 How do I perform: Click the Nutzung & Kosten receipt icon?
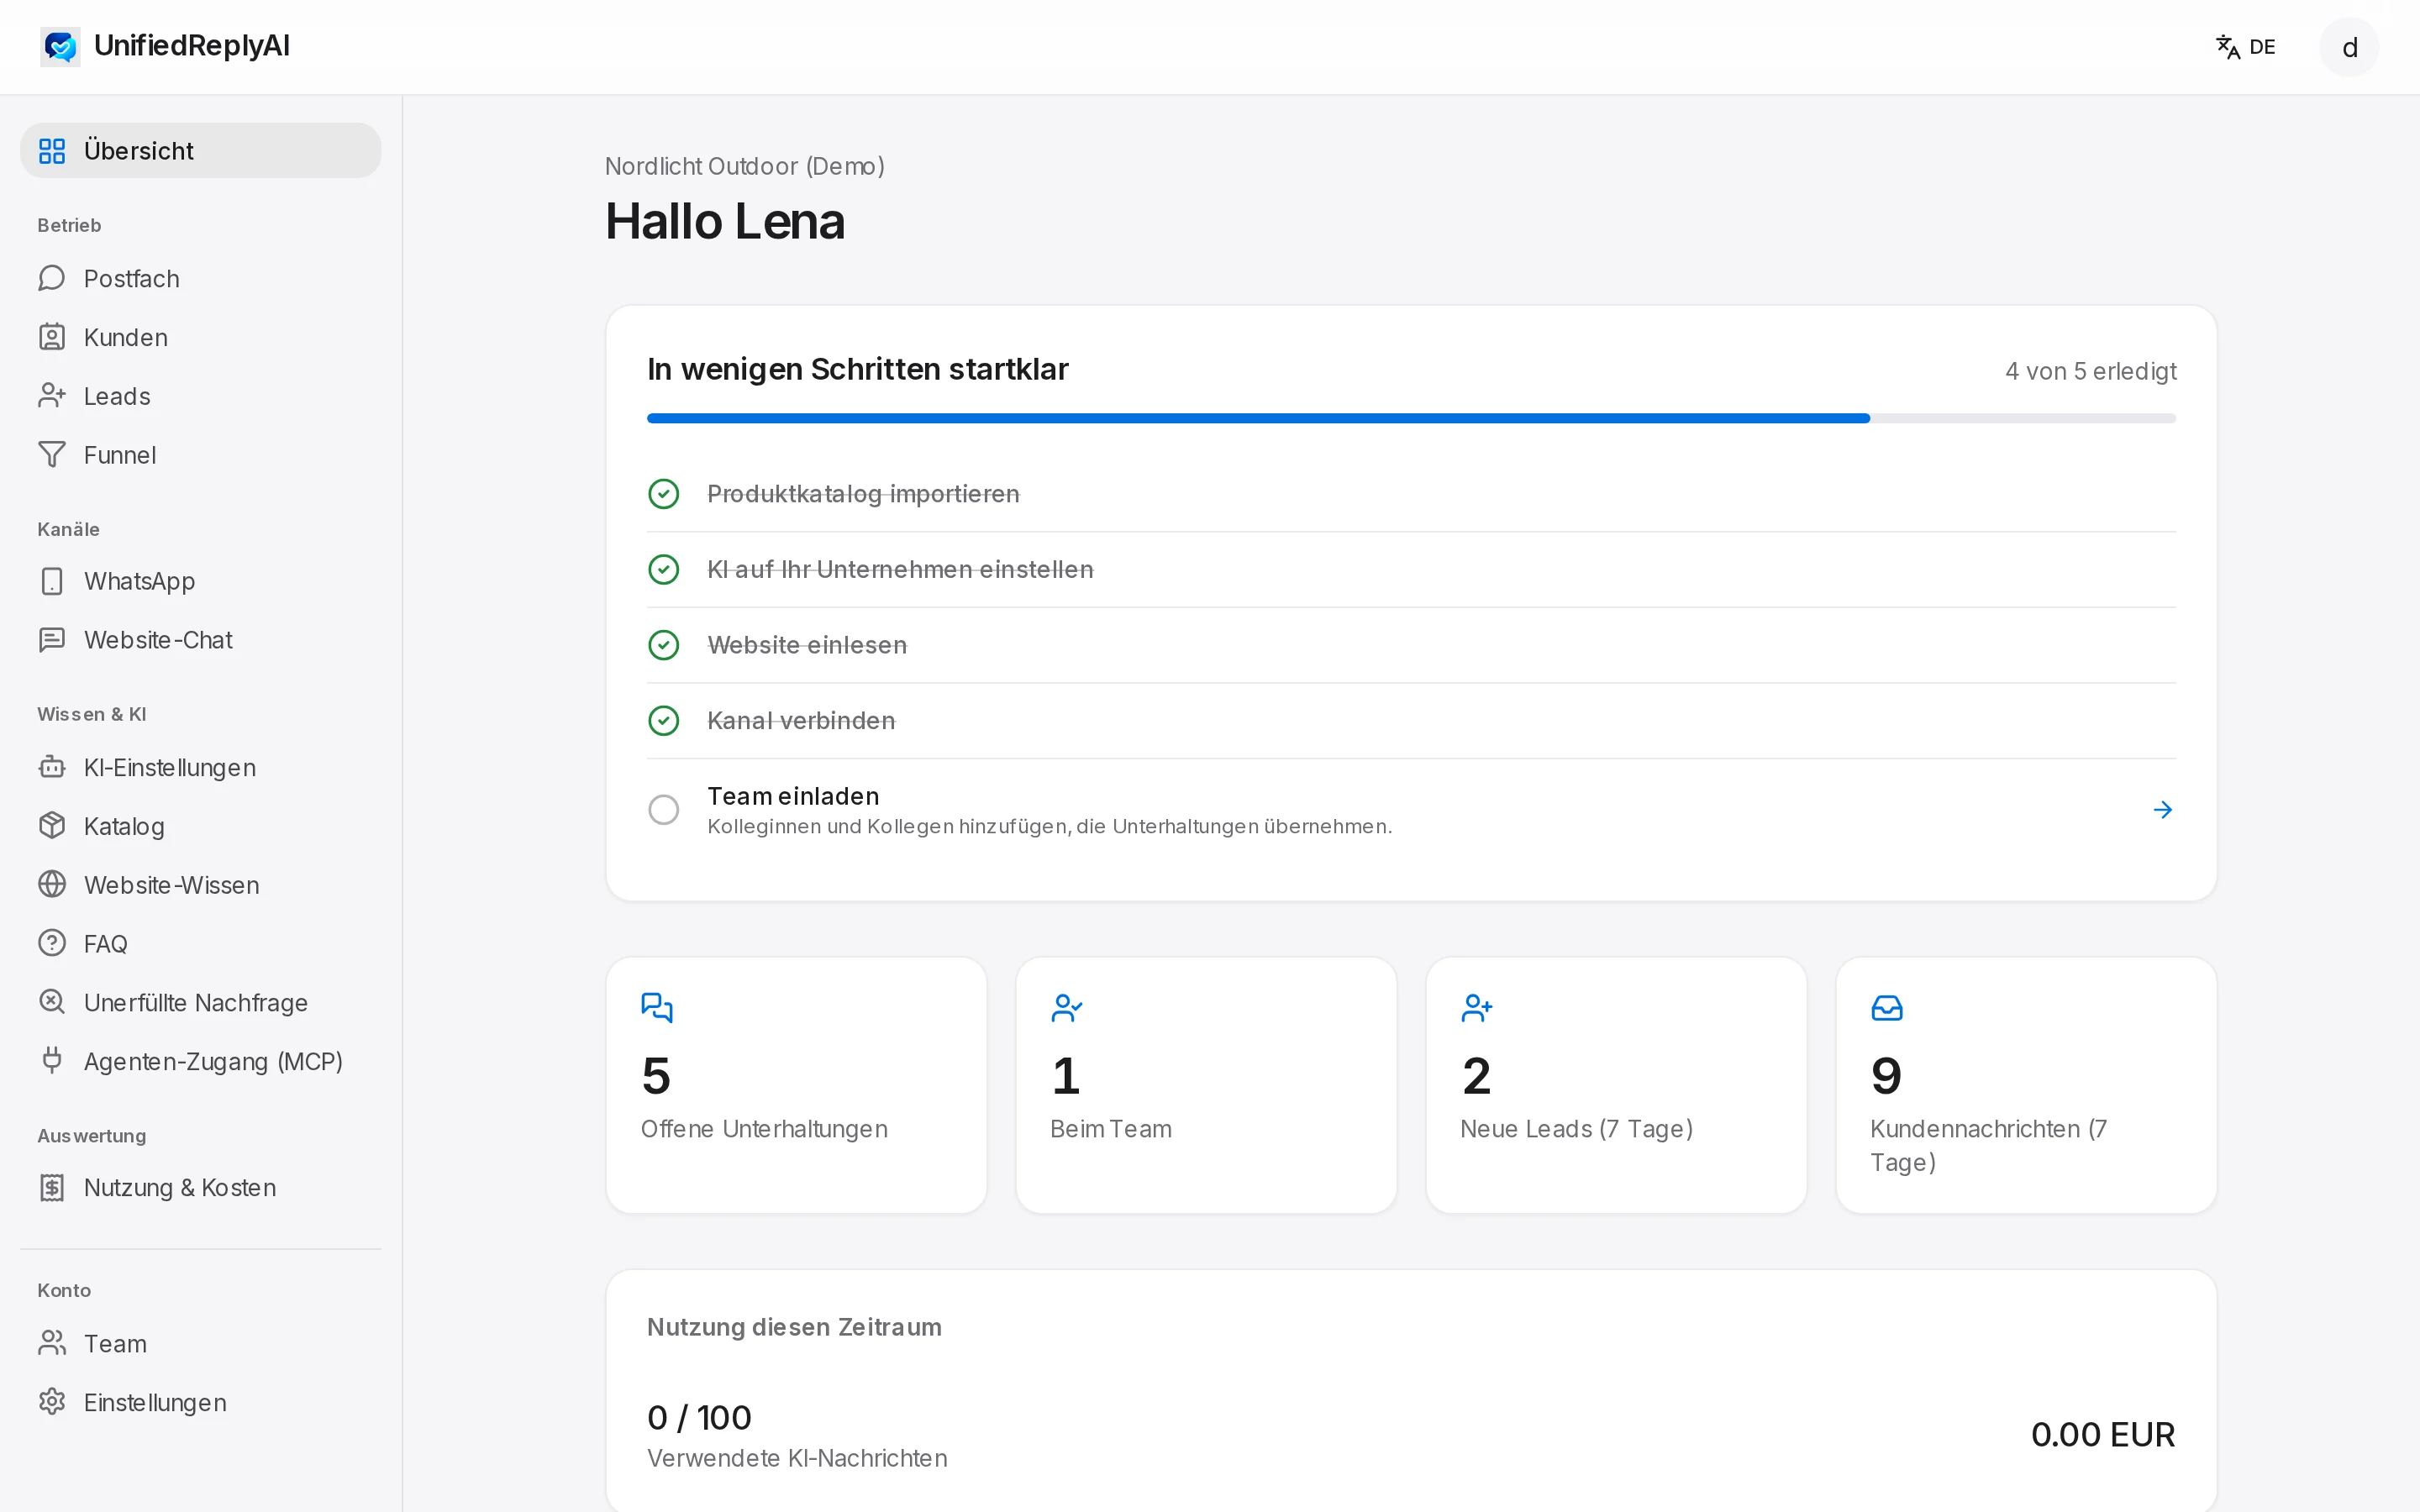click(x=52, y=1187)
